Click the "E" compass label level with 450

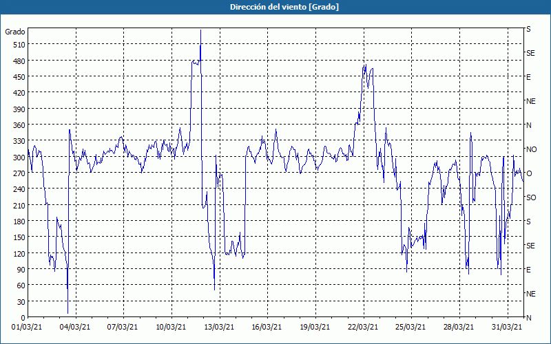528,77
